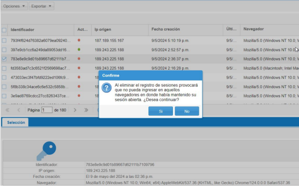
Task: Switch to the Selección tab
Action: pos(16,122)
